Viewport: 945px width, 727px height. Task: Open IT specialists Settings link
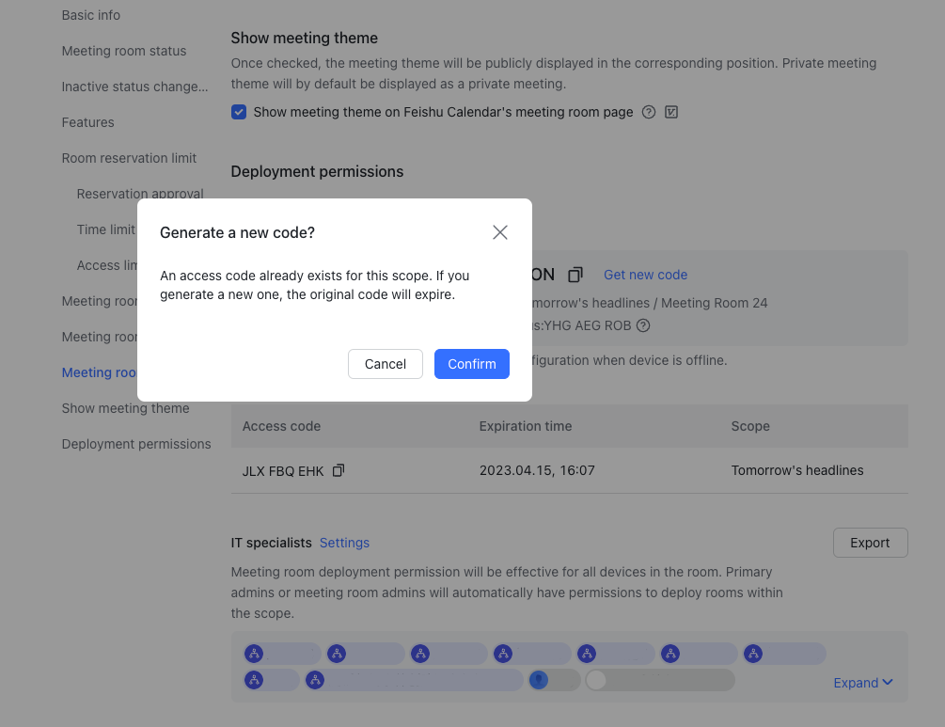click(344, 544)
